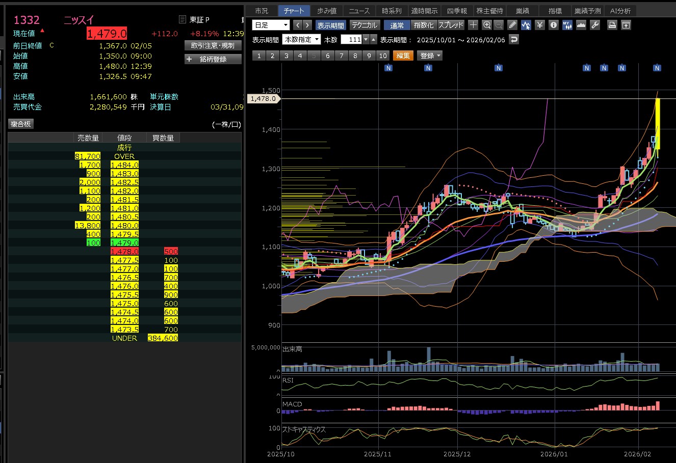676x463 pixels.
Task: Click the 銘柄登録 button
Action: point(213,59)
